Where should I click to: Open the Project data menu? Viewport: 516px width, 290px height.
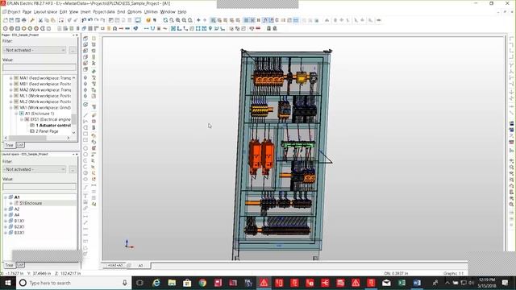click(x=104, y=12)
